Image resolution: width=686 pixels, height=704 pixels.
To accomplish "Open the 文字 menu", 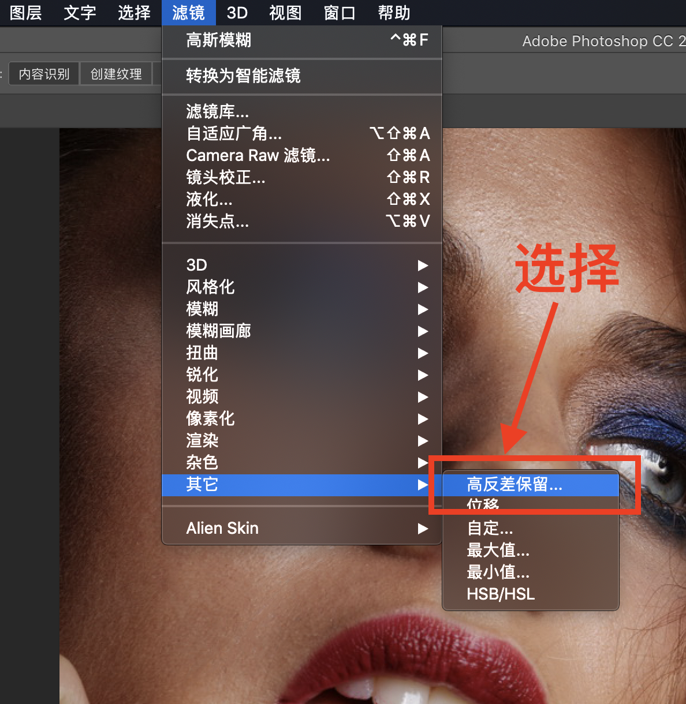I will (80, 13).
